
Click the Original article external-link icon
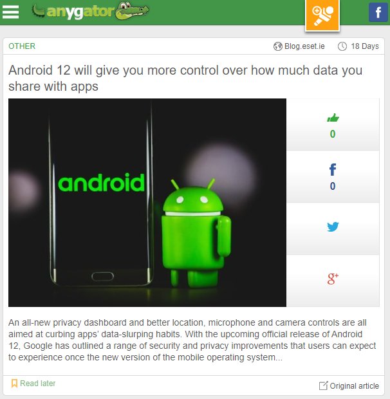323,385
